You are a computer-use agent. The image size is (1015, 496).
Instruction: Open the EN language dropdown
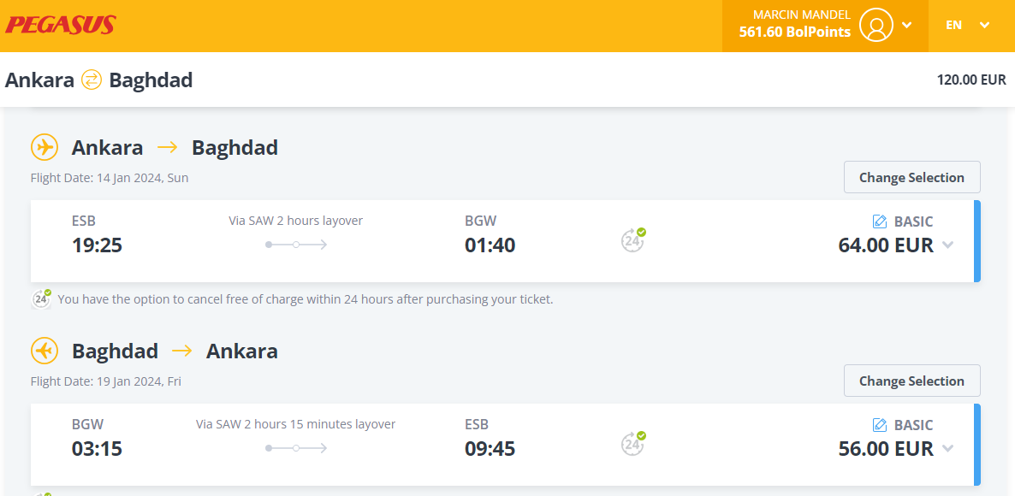[x=968, y=25]
